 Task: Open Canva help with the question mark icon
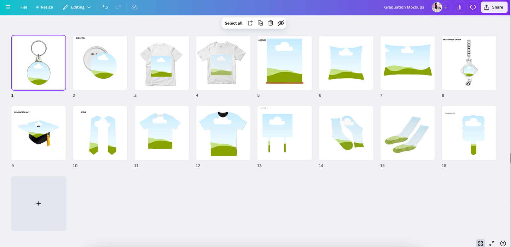pos(503,243)
